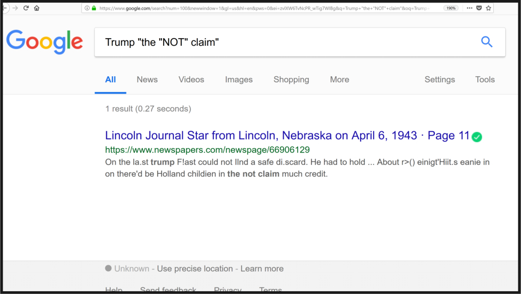The image size is (521, 294).
Task: Select the All results tab
Action: [110, 79]
